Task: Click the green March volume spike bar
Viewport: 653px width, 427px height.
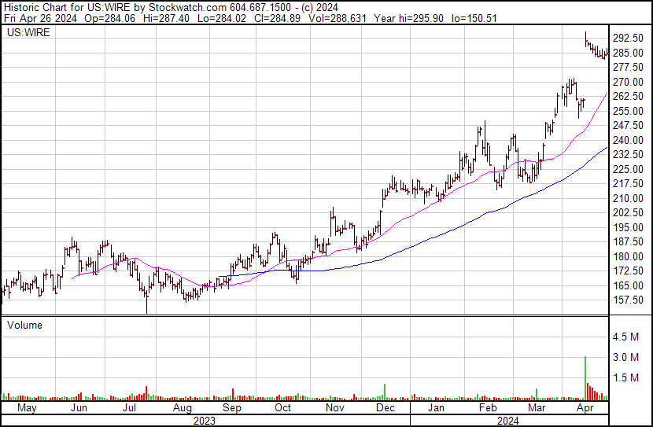Action: (537, 395)
